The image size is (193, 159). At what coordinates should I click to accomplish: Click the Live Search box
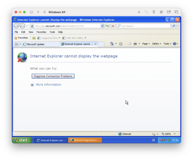[x=144, y=26]
